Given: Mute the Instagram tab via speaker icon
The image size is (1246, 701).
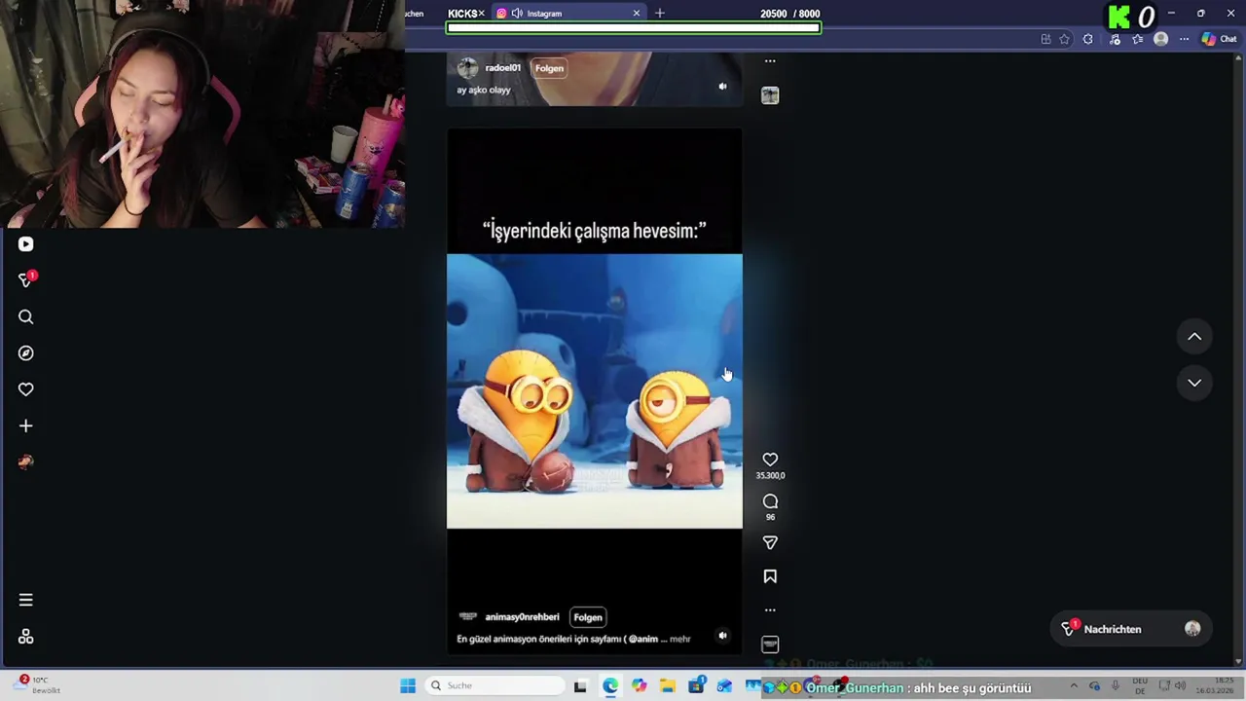Looking at the screenshot, I should coord(517,14).
